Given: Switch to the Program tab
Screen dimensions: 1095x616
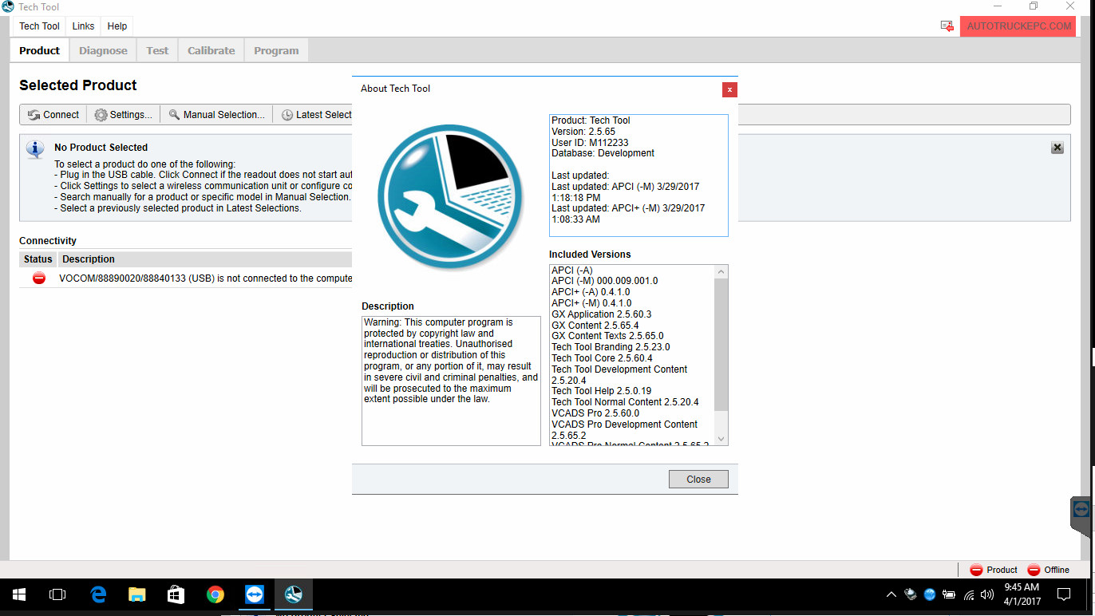Looking at the screenshot, I should tap(276, 50).
